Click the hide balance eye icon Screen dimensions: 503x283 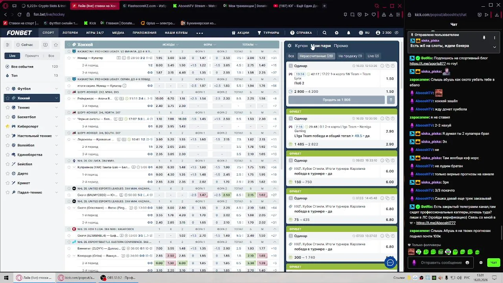(397, 33)
